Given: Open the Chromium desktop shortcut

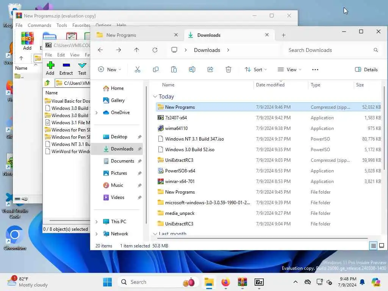Looking at the screenshot, I should (15, 238).
